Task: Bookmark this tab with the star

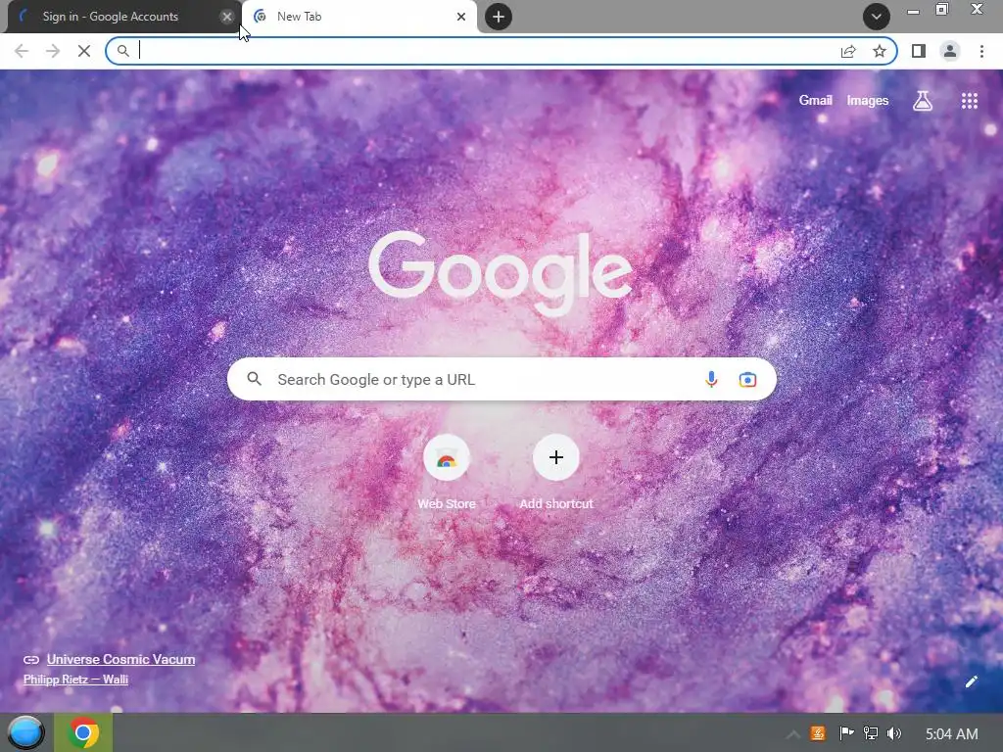Action: pyautogui.click(x=880, y=51)
